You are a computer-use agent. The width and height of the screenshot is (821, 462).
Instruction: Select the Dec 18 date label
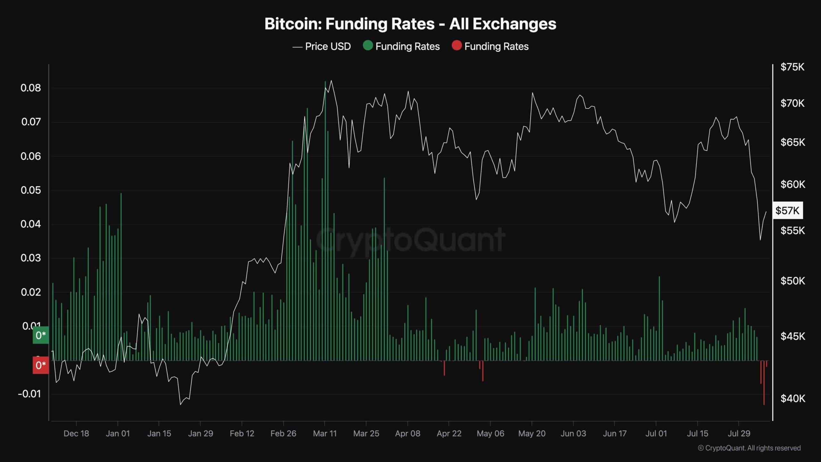point(76,433)
